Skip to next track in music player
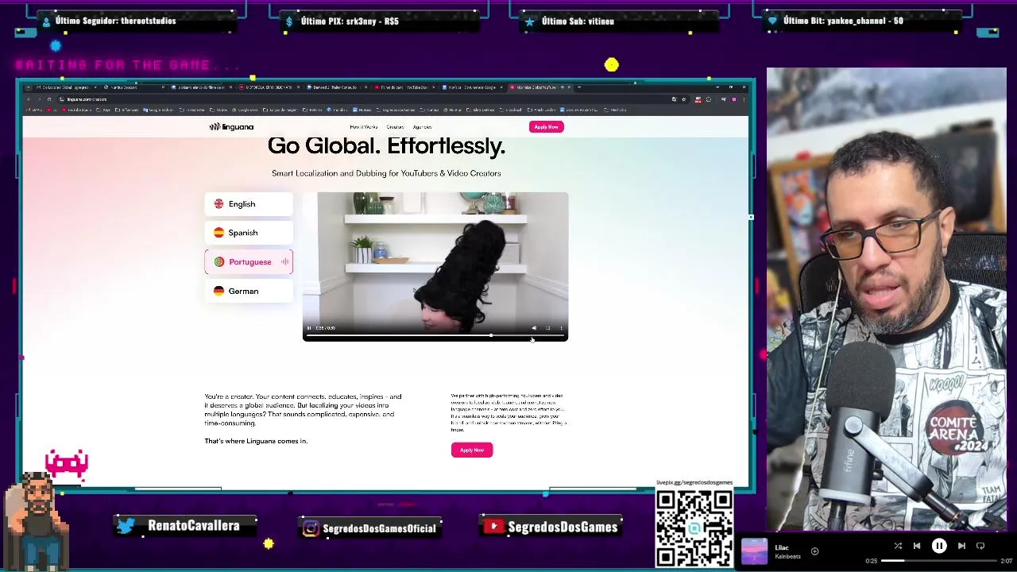This screenshot has width=1017, height=572. point(961,546)
